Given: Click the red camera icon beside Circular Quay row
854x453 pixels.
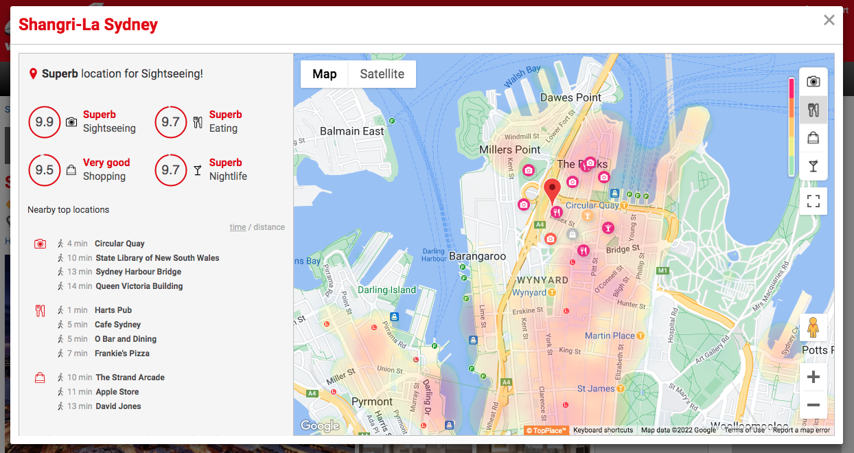Looking at the screenshot, I should click(x=40, y=244).
